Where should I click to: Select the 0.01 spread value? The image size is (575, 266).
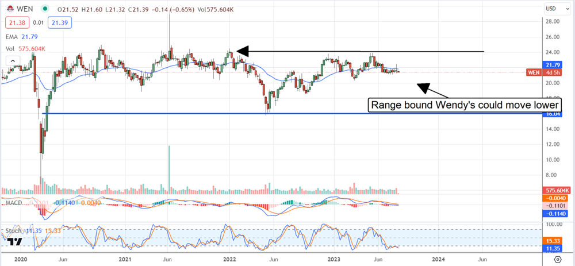tap(38, 23)
